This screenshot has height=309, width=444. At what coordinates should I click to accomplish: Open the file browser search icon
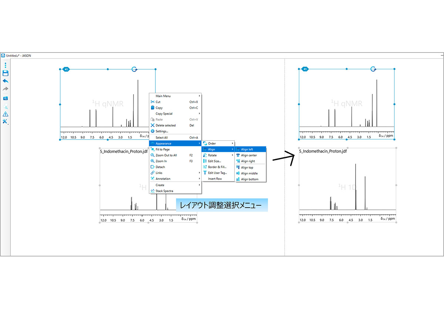(6, 98)
